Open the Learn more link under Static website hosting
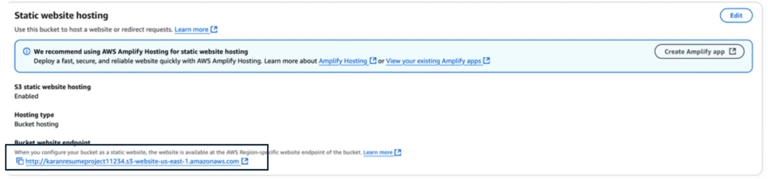768x179 pixels. click(191, 30)
